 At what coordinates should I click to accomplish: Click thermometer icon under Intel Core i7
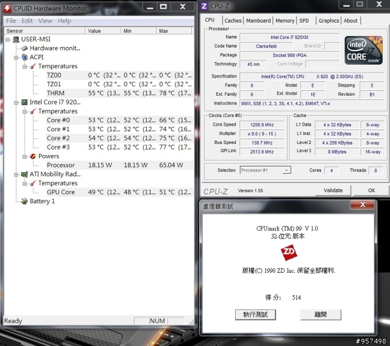[x=33, y=111]
